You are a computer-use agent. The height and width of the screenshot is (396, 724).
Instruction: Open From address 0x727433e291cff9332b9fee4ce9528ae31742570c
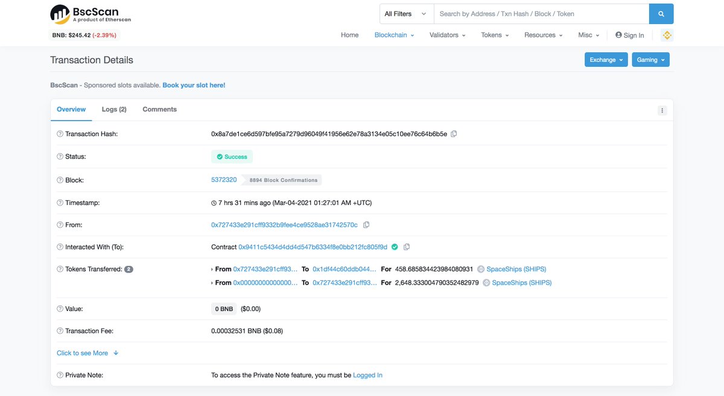click(284, 225)
